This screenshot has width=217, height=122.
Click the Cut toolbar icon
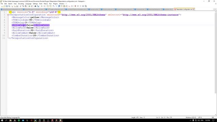21,6
